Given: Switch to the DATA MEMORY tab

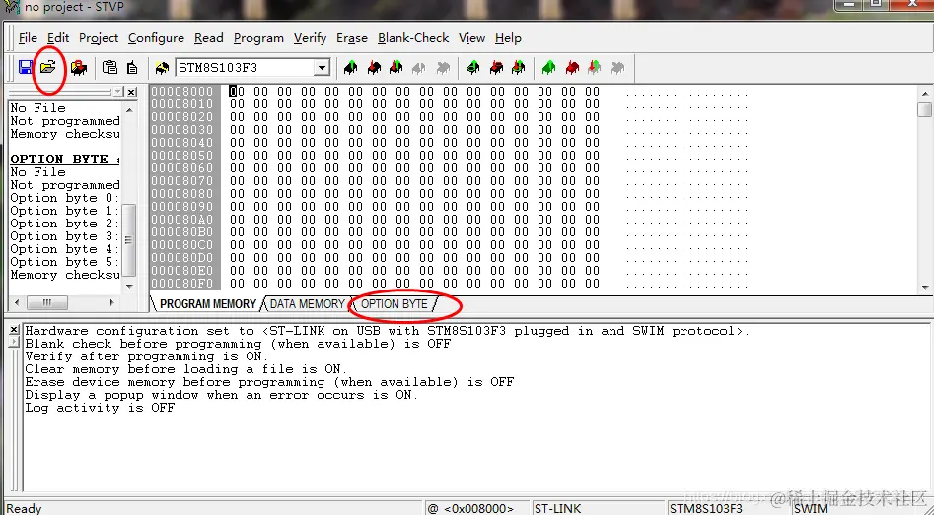Looking at the screenshot, I should point(307,304).
